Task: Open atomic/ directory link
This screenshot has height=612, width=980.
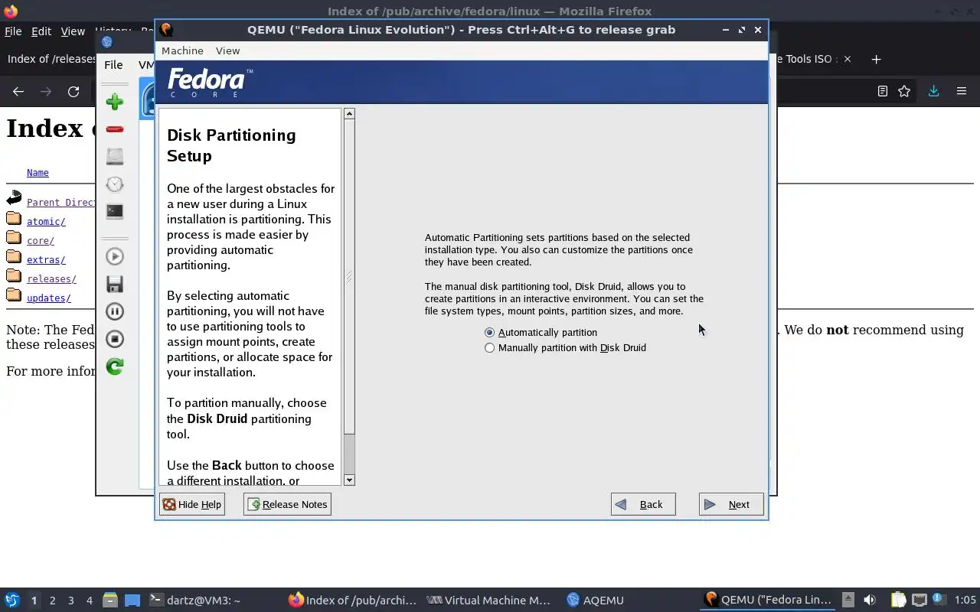Action: pos(46,222)
